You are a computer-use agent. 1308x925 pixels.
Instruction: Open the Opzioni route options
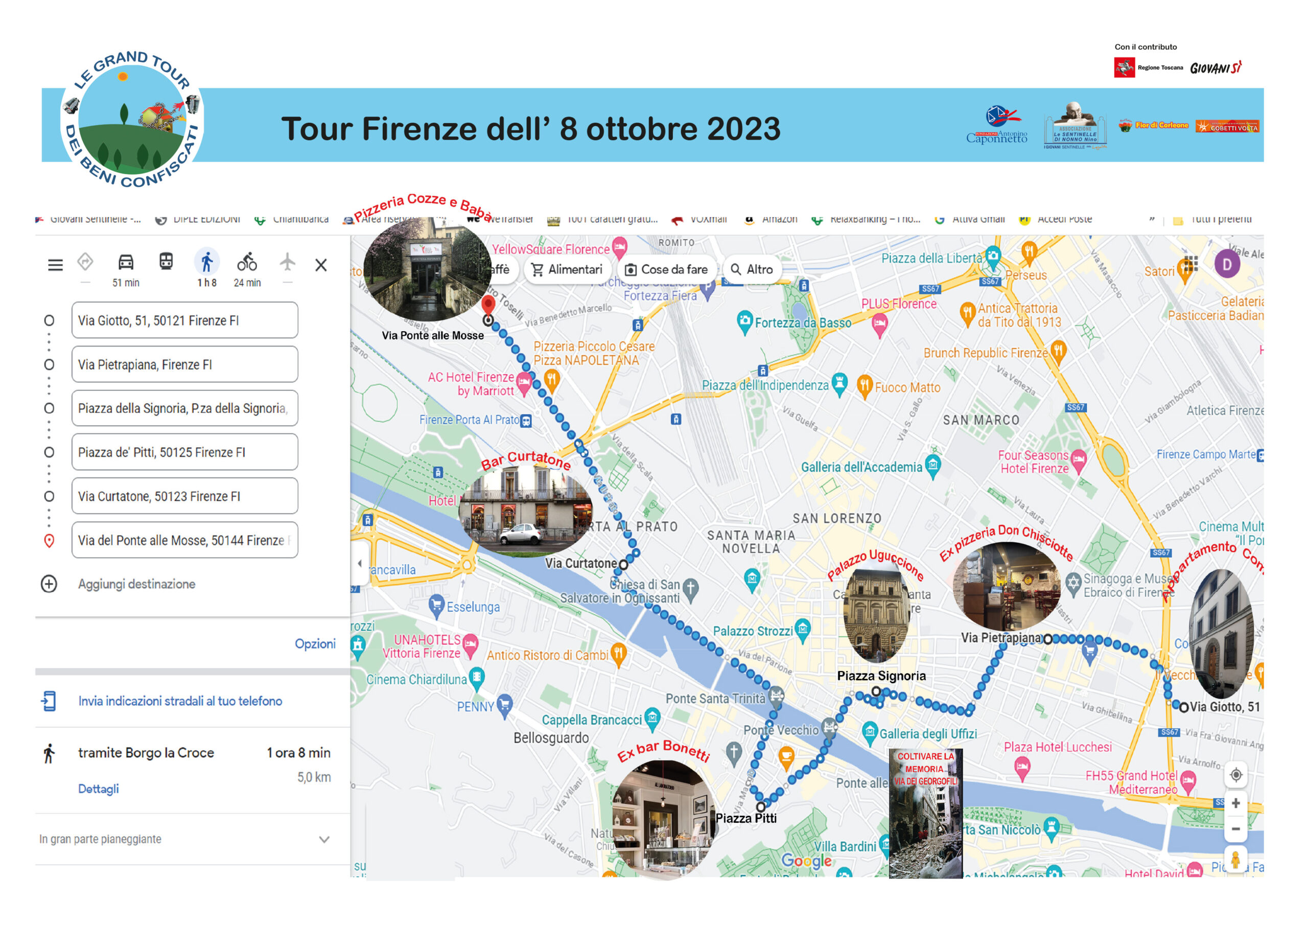click(315, 643)
